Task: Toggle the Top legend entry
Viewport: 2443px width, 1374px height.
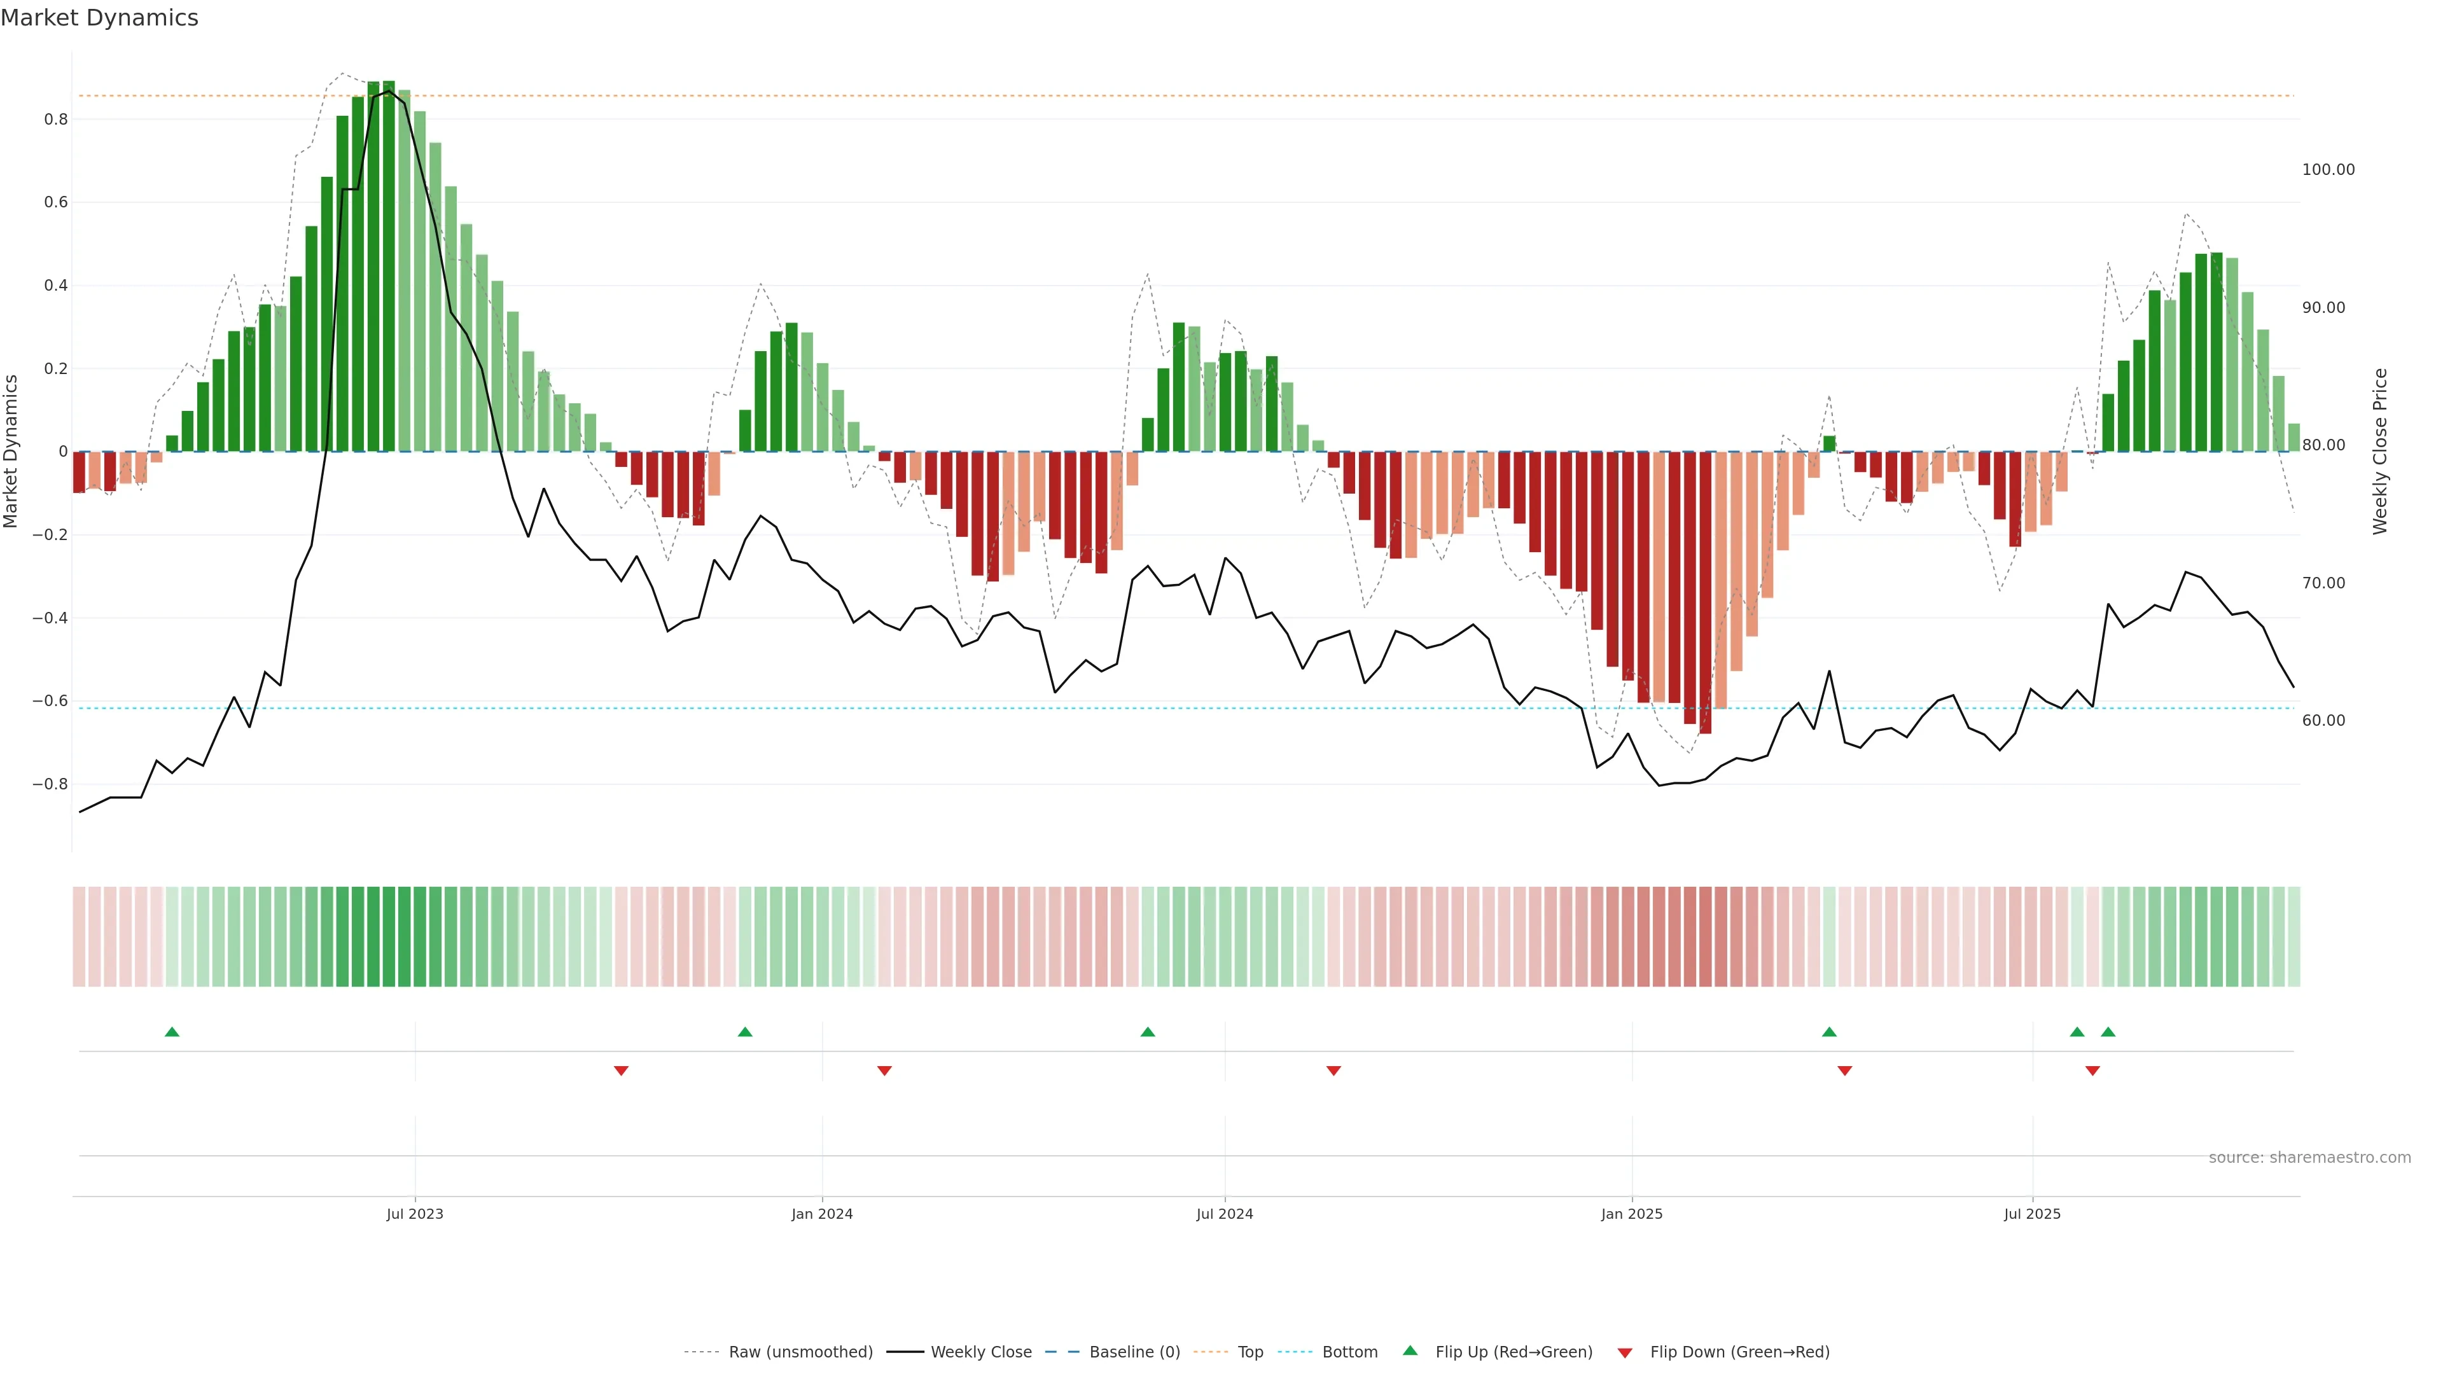Action: point(1250,1352)
